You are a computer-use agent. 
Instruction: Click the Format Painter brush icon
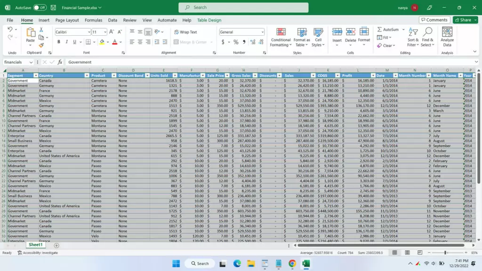41,45
